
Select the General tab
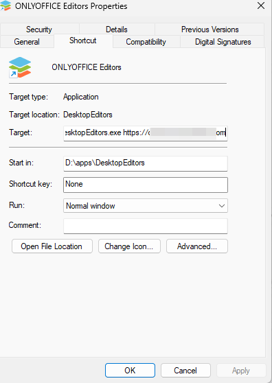[x=27, y=41]
